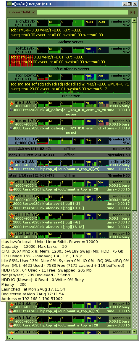Click into the green name filter field

click(83, 12)
